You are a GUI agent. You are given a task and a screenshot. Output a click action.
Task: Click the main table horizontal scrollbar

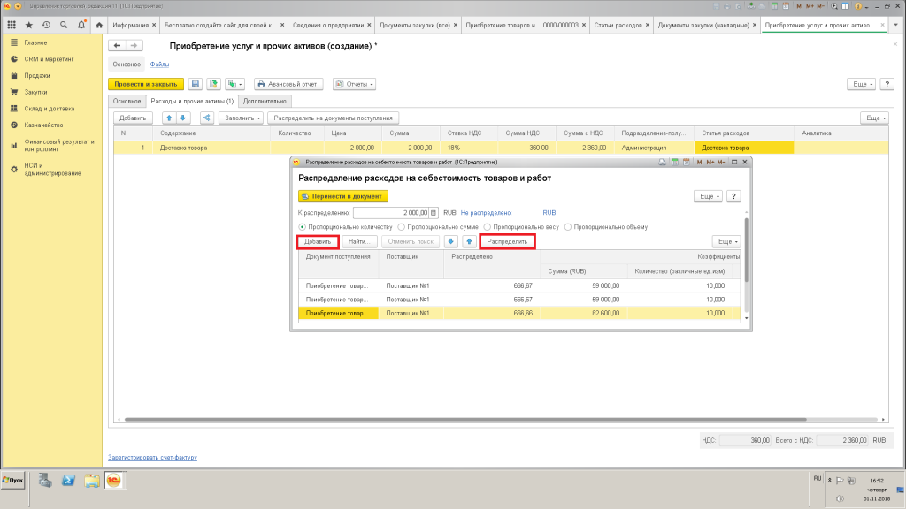pos(465,420)
